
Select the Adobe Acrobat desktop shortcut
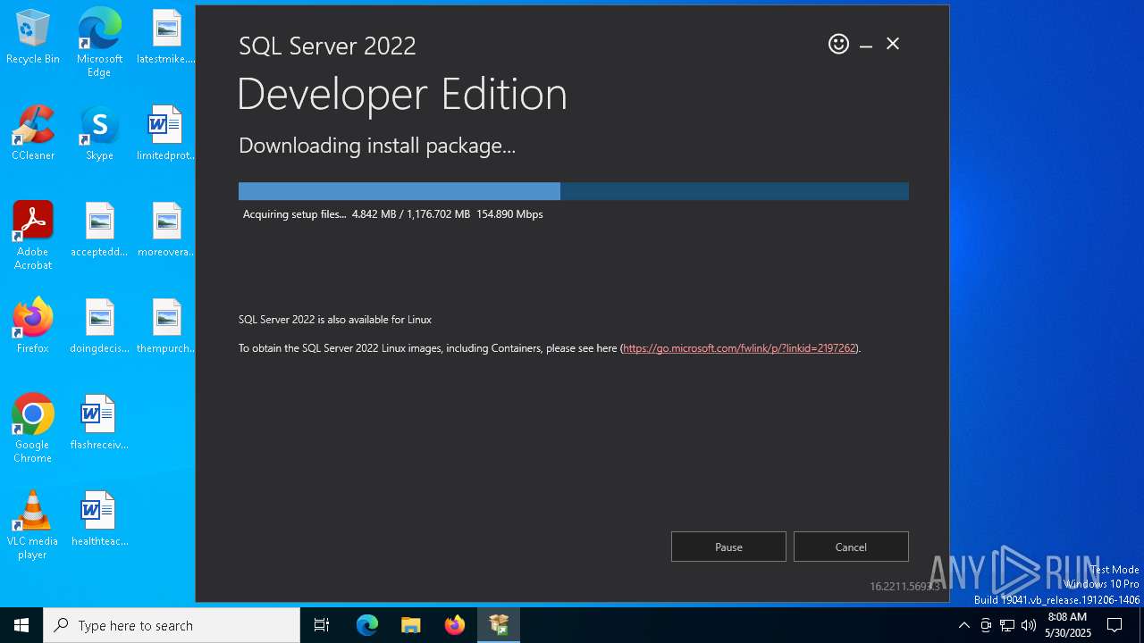[33, 236]
